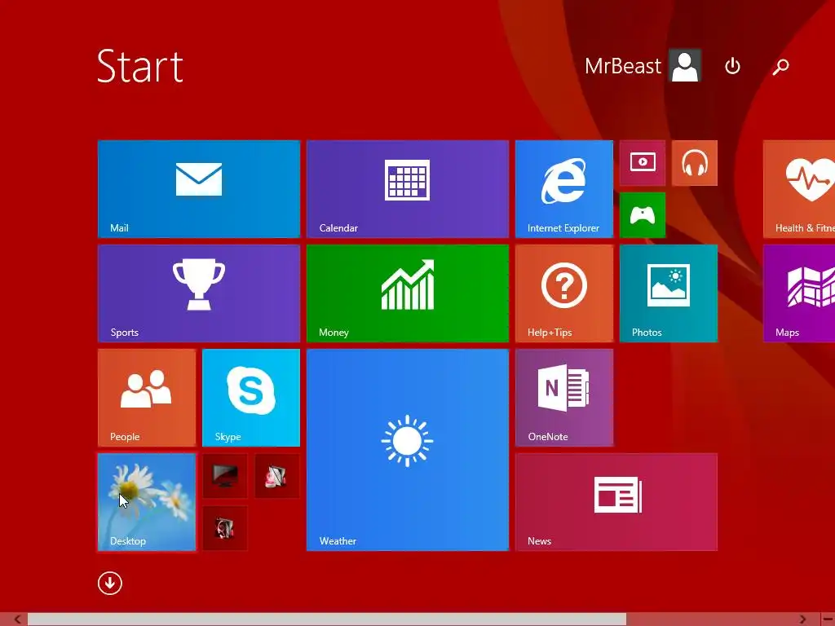This screenshot has width=835, height=626.
Task: Click the Search magnifier icon
Action: [780, 67]
